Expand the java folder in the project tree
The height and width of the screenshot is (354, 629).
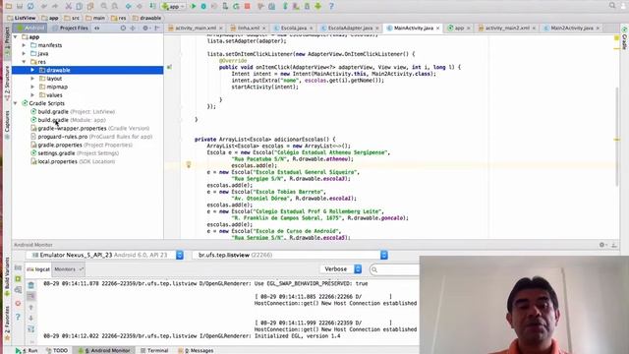(24, 53)
